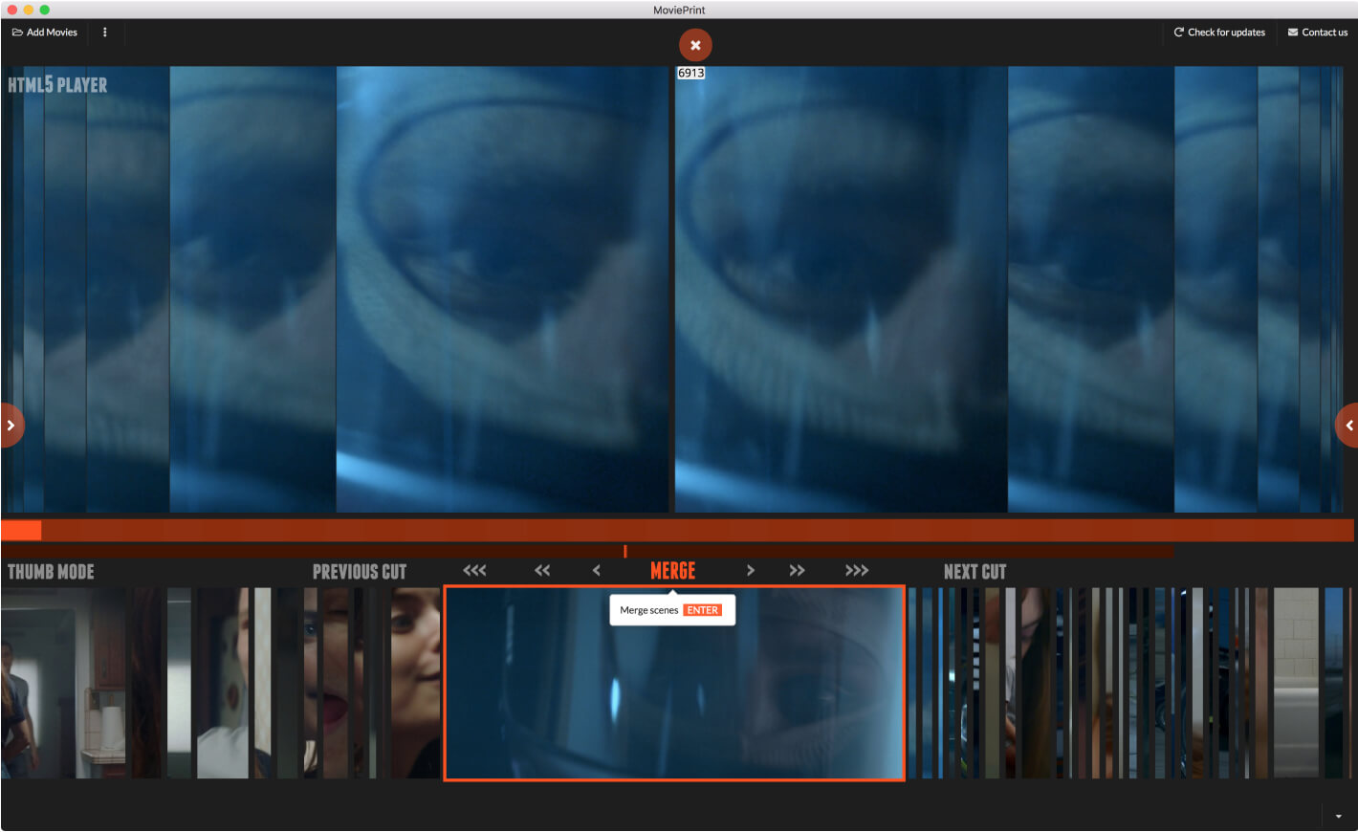Click the HTML5 PLAYER label
The image size is (1358, 832).
(57, 85)
